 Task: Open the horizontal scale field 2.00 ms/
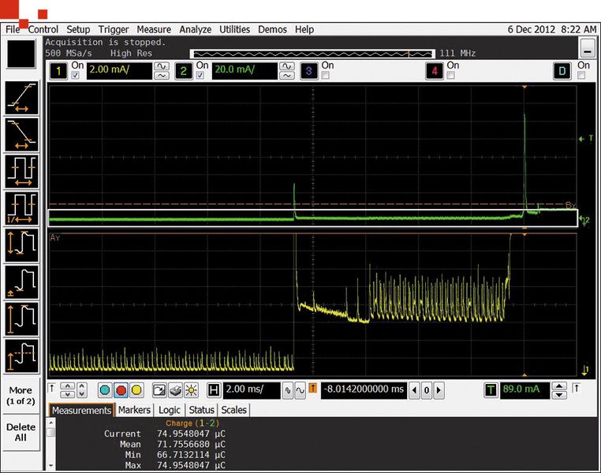[x=252, y=390]
